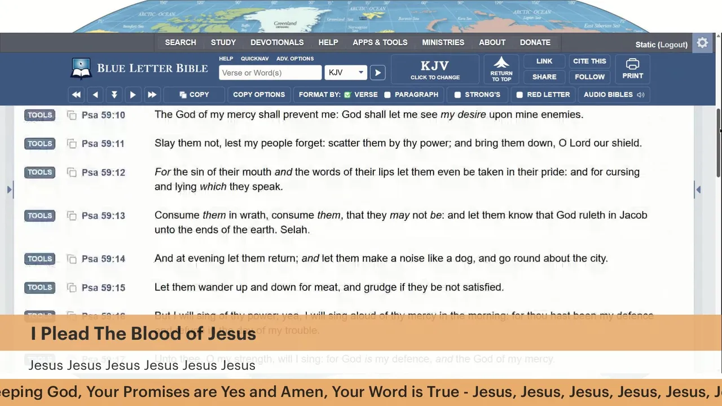Image resolution: width=722 pixels, height=406 pixels.
Task: Click the jump-down double arrow icon
Action: point(114,95)
